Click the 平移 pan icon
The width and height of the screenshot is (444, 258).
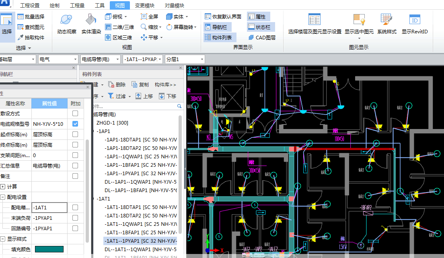[x=144, y=37]
